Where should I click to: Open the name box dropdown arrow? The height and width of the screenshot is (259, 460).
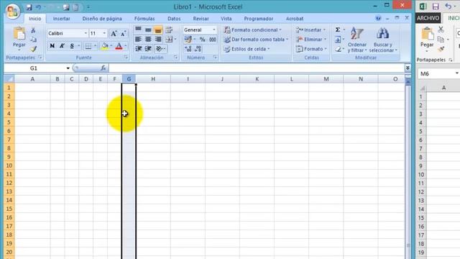[68, 68]
